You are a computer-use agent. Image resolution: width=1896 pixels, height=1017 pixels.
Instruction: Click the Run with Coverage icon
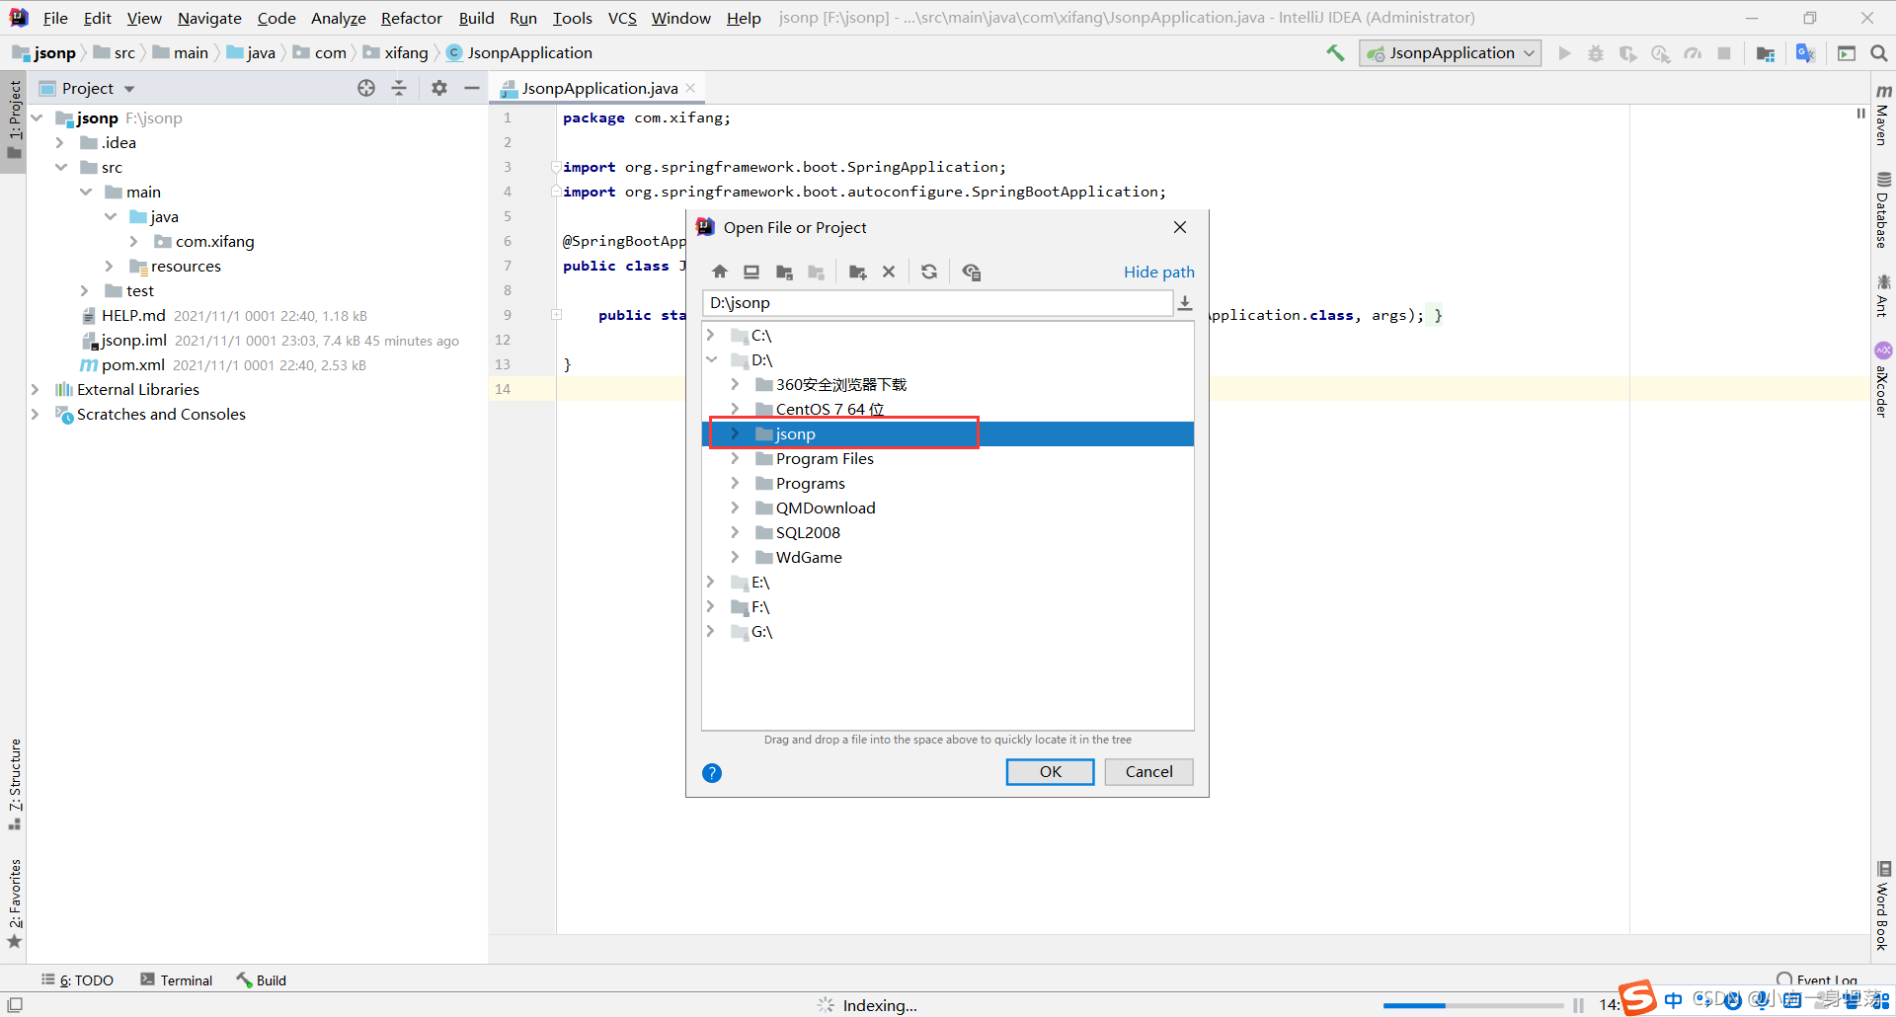coord(1628,53)
